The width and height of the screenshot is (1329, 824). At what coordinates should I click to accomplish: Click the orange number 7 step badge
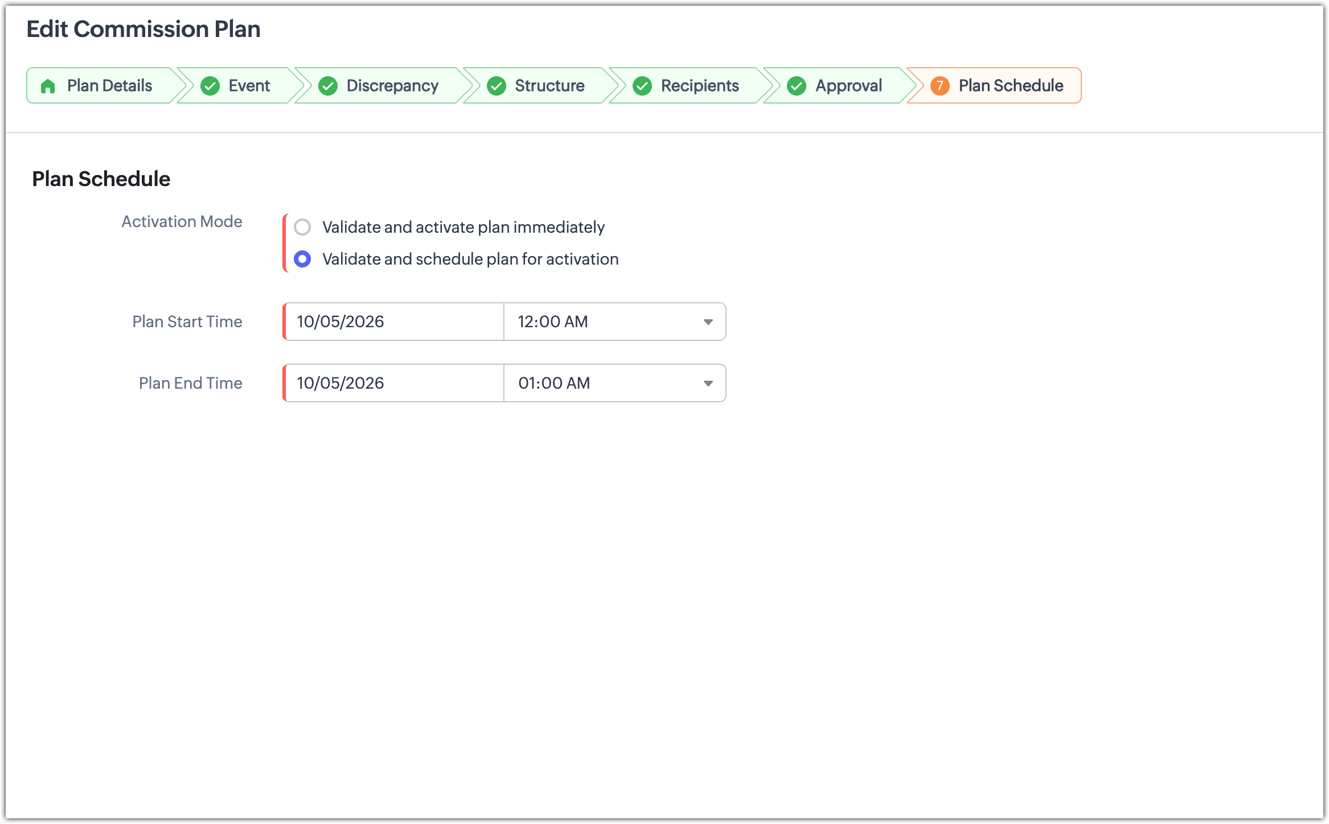(x=940, y=86)
